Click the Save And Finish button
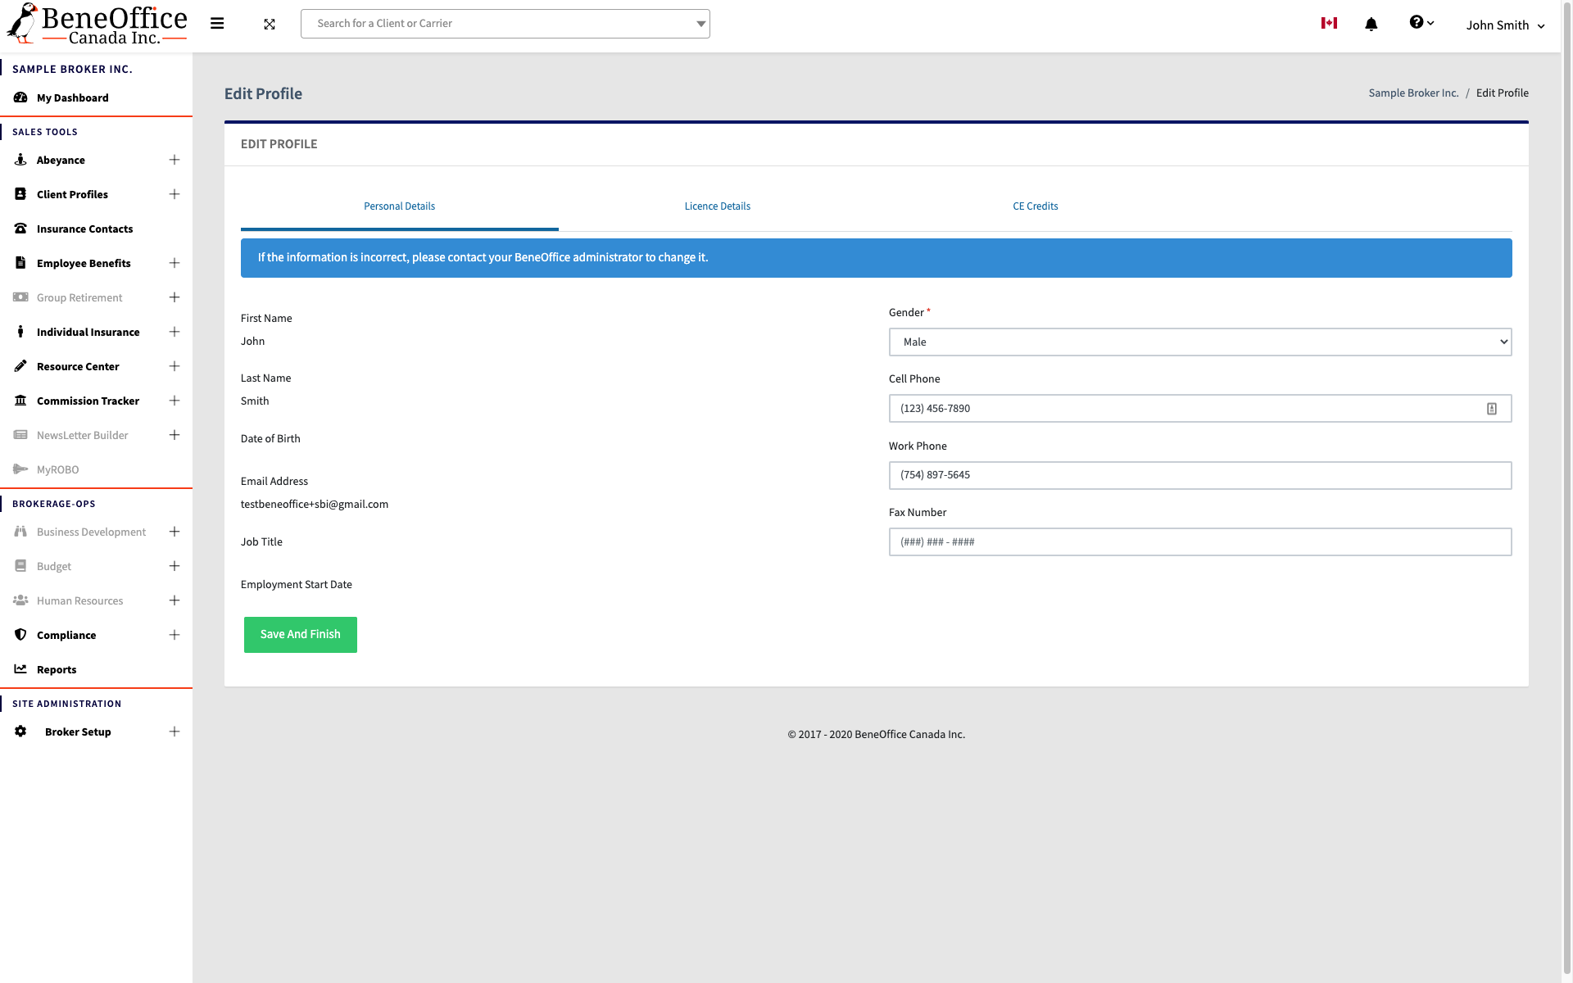The width and height of the screenshot is (1573, 983). pos(300,635)
